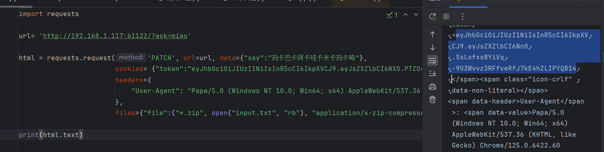604x152 pixels.
Task: Click 'html = requests.request(' in editor
Action: pyautogui.click(x=67, y=58)
